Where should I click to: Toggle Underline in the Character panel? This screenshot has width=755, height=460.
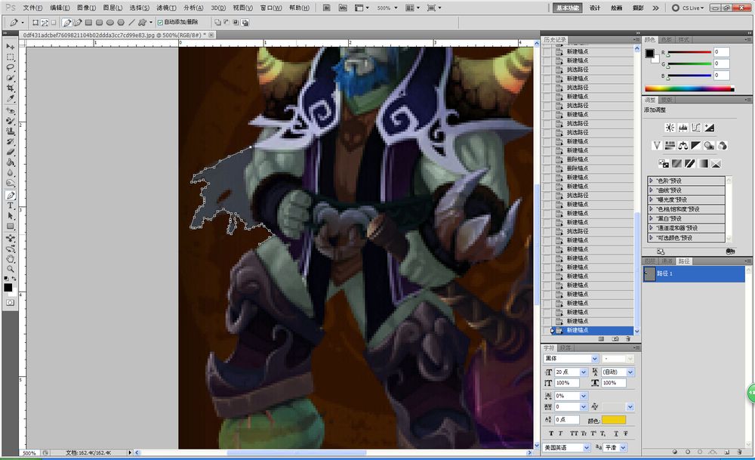pos(616,434)
